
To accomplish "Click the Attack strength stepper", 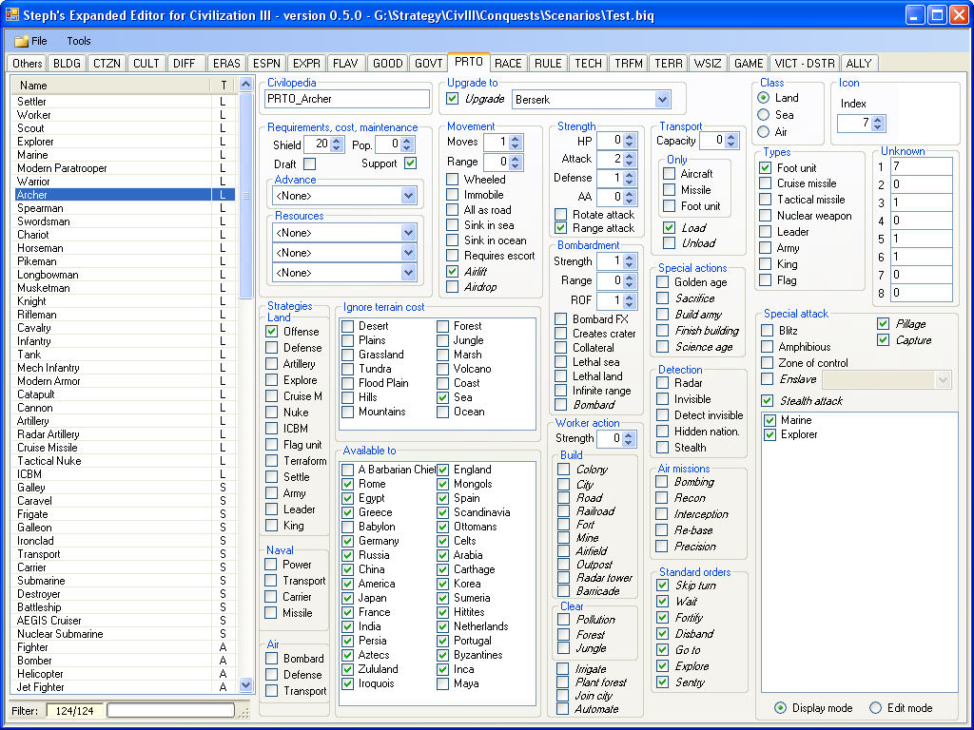I will [x=630, y=159].
